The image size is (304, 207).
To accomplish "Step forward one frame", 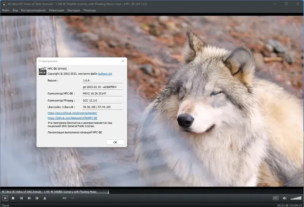I will click(x=37, y=198).
